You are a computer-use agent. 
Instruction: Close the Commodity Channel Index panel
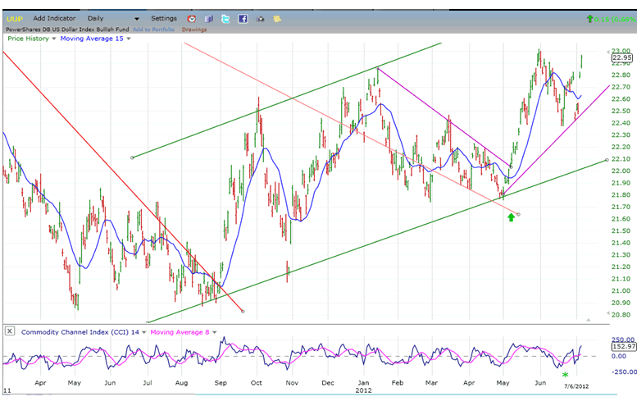click(10, 331)
